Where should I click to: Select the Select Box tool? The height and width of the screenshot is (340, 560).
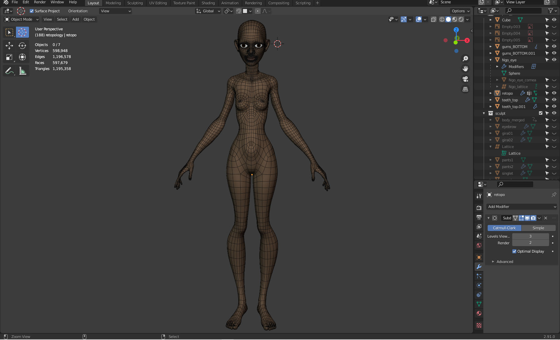click(x=9, y=32)
